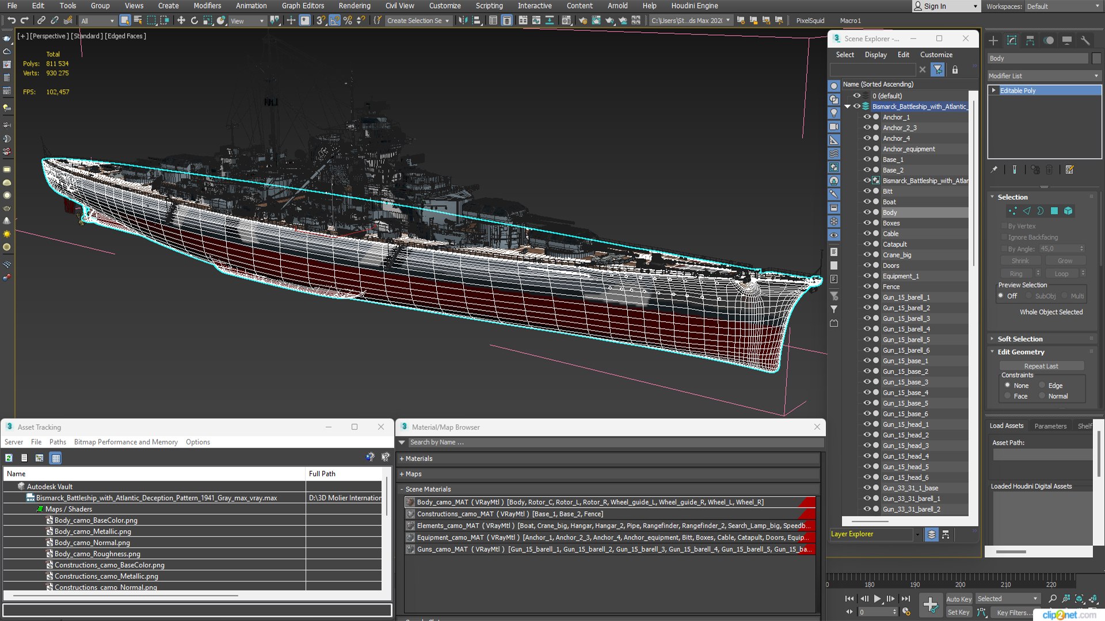Image resolution: width=1105 pixels, height=621 pixels.
Task: Open the Create command panel tab
Action: (x=993, y=40)
